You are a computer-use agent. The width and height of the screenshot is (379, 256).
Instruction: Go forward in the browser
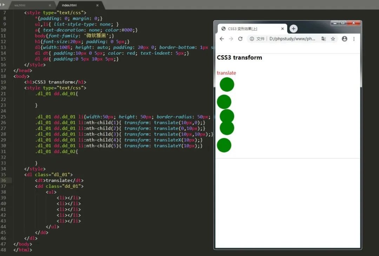(231, 39)
